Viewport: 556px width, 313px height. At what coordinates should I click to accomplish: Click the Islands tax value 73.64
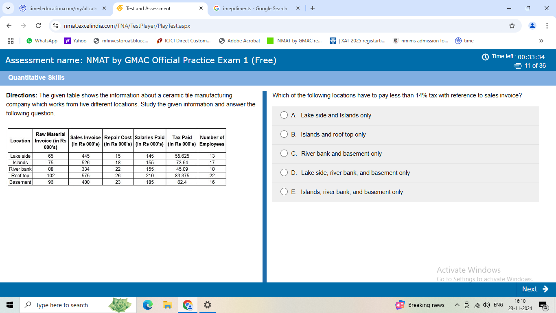tap(182, 163)
